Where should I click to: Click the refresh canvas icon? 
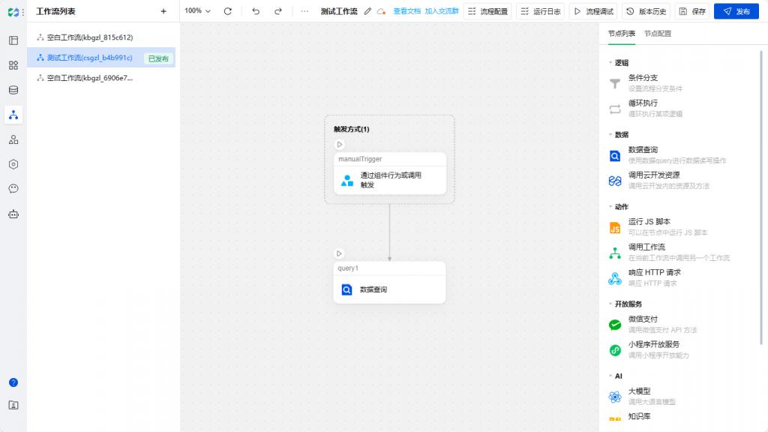[x=228, y=11]
